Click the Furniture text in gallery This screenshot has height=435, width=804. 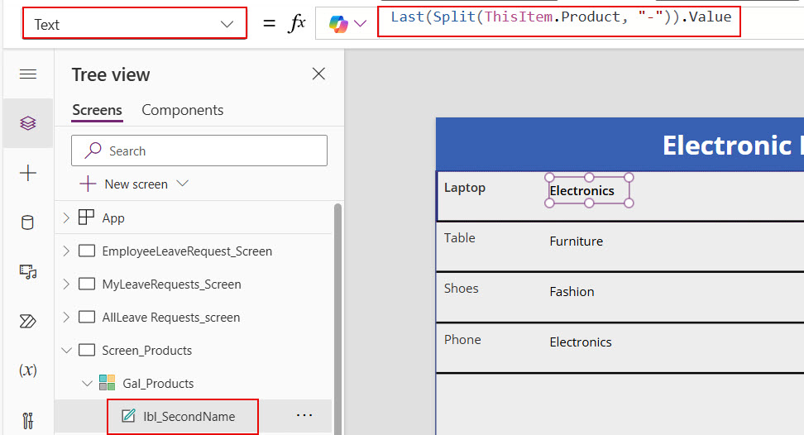[577, 241]
